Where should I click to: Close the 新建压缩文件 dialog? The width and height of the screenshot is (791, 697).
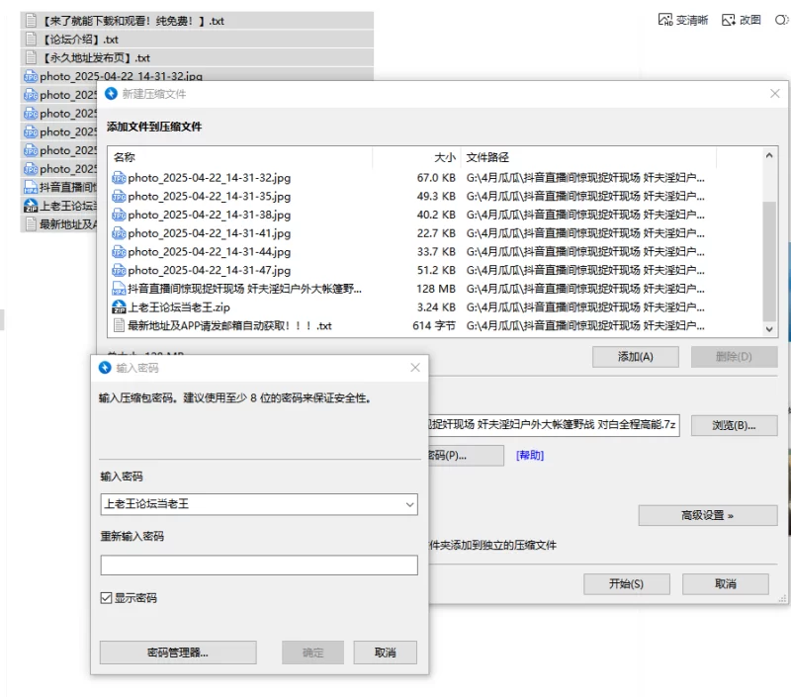[775, 93]
